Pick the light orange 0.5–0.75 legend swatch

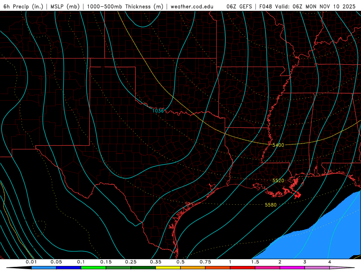193,268
